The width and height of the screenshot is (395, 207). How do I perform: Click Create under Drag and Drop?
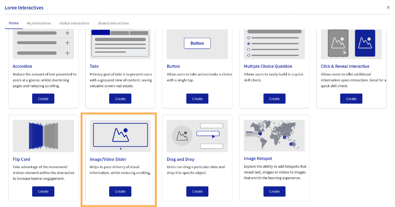point(197,192)
